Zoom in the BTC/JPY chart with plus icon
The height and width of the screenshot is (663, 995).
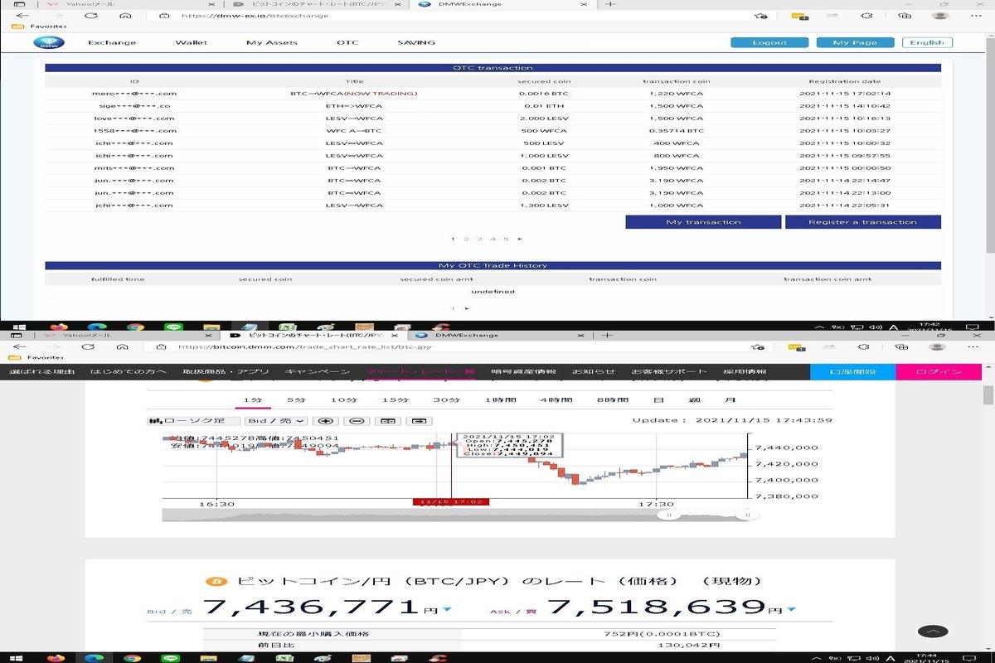[328, 421]
